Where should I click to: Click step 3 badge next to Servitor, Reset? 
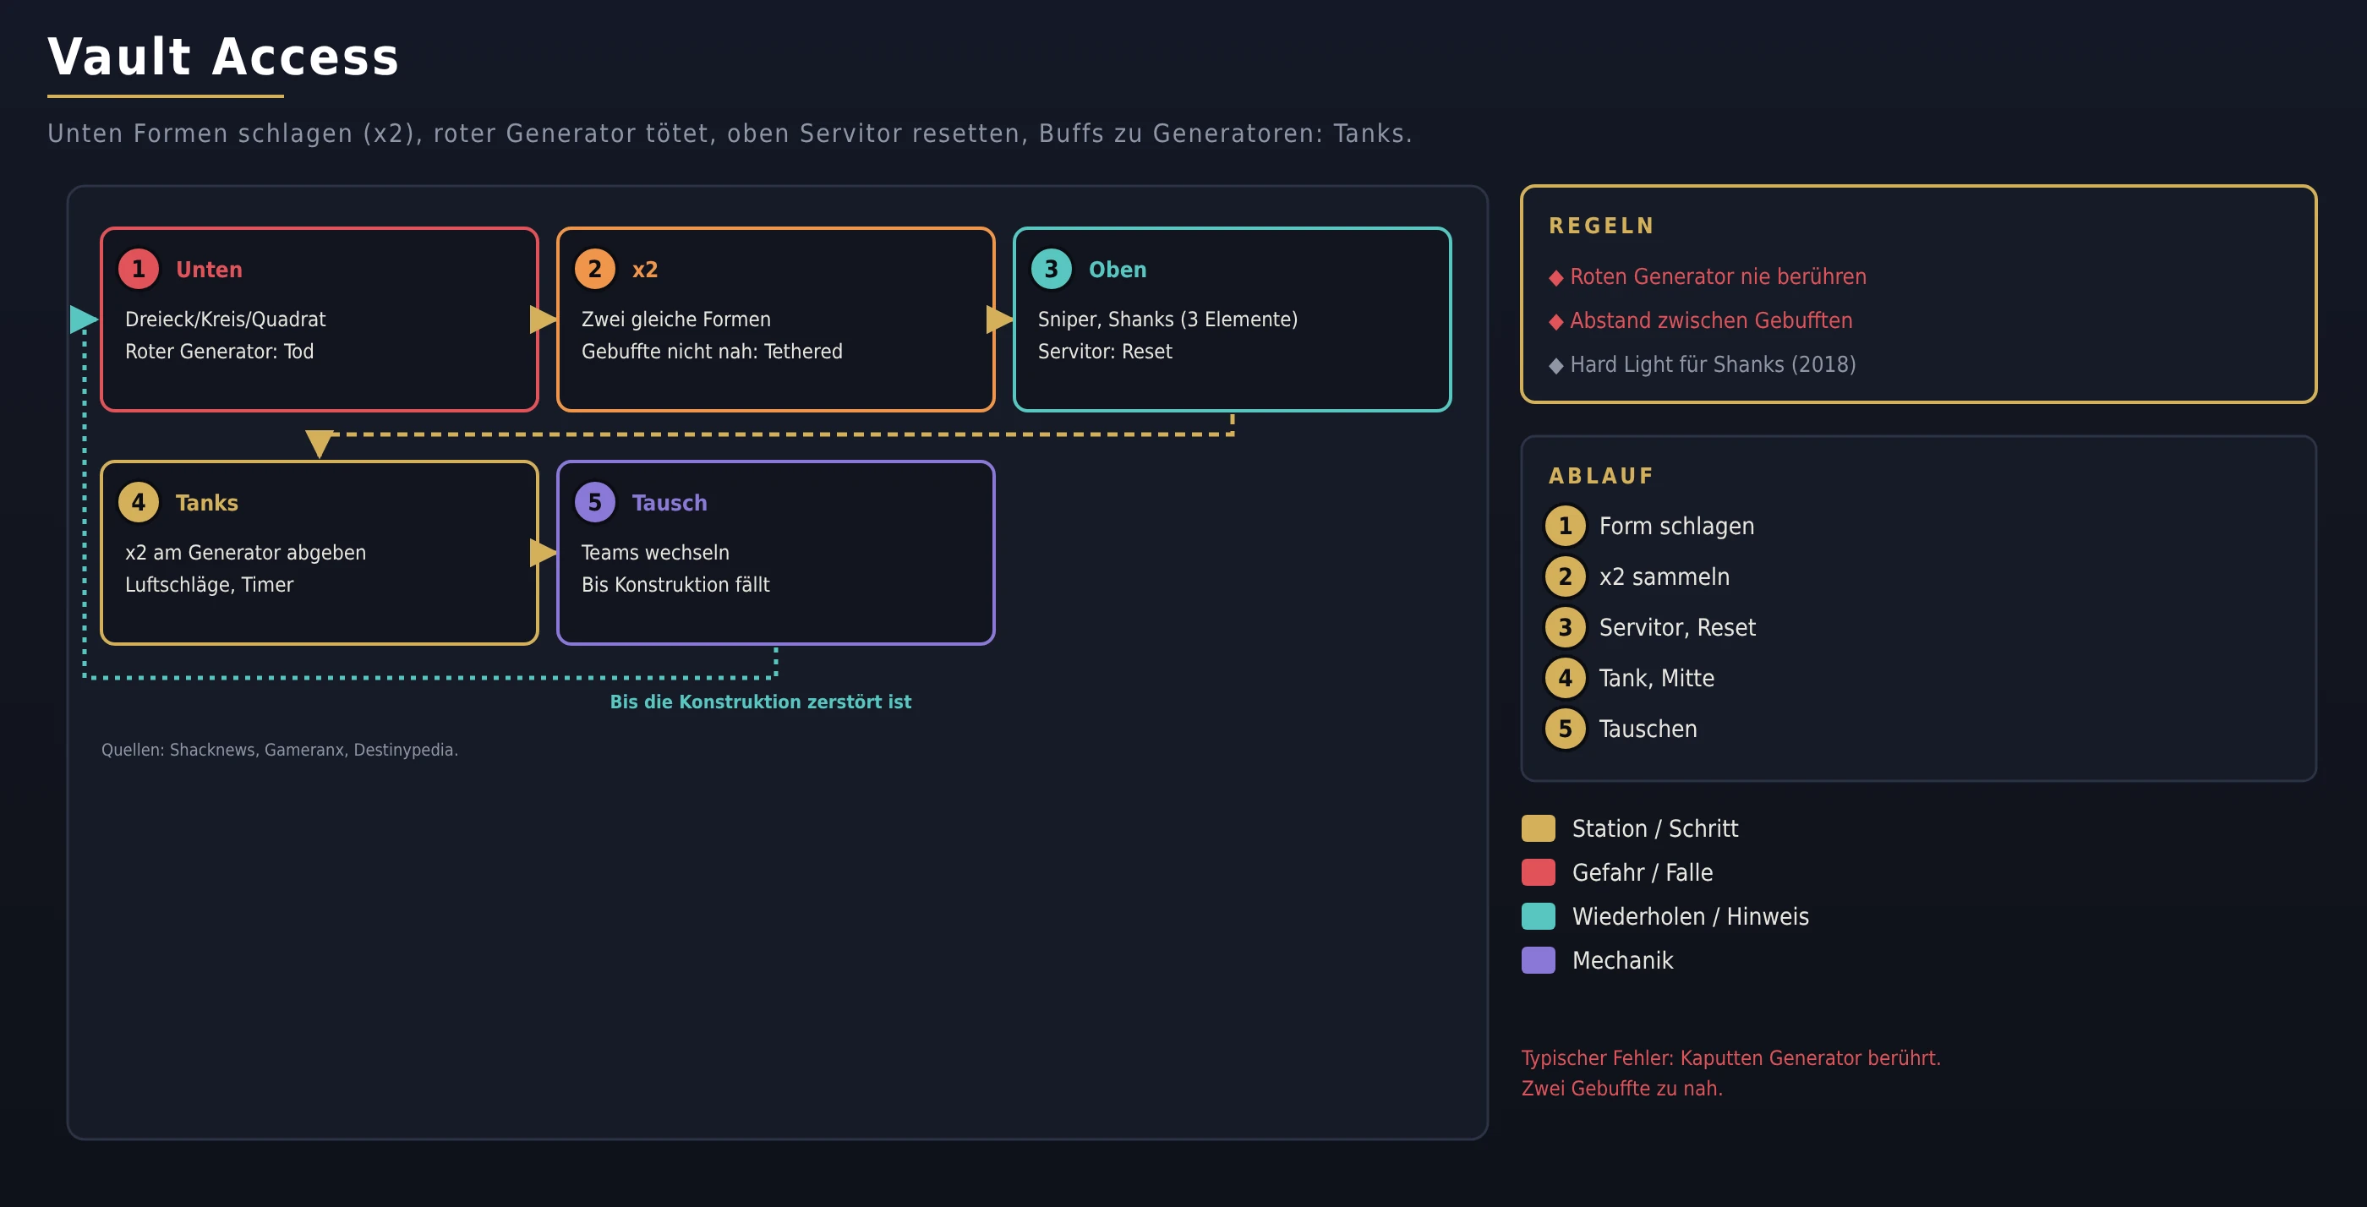(x=1565, y=627)
